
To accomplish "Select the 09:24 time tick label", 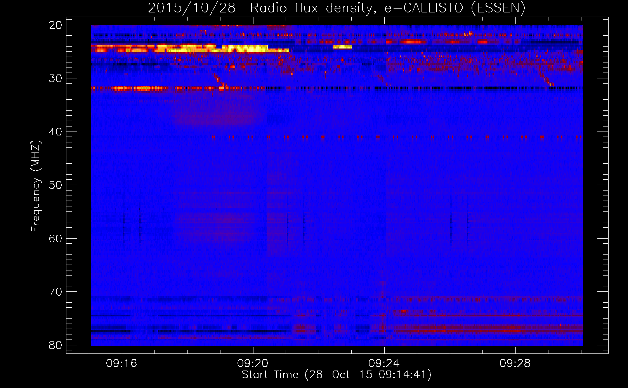I will point(384,363).
